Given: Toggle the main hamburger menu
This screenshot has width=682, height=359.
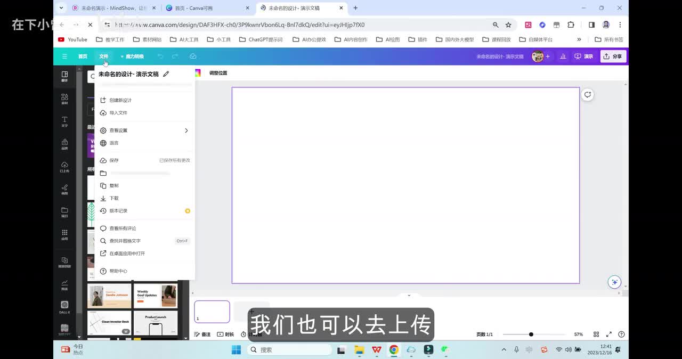Looking at the screenshot, I should tap(64, 56).
